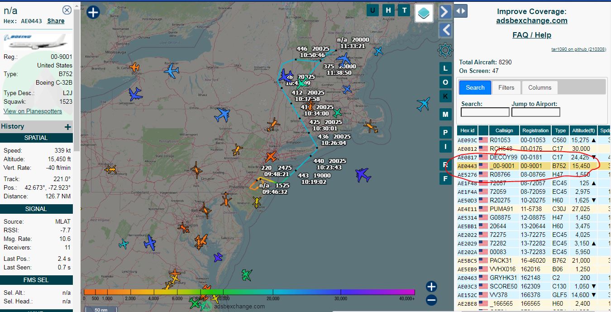The image size is (611, 312).
Task: Select the R01053 aircraft row
Action: [534, 140]
